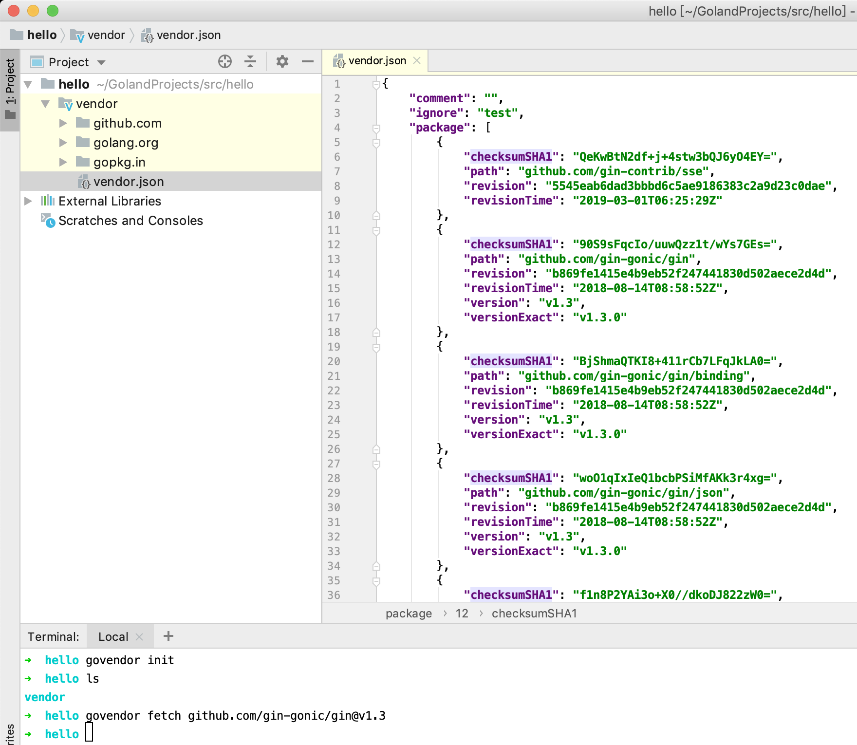
Task: Click vendor folder icon in breadcrumb bar
Action: coord(77,35)
